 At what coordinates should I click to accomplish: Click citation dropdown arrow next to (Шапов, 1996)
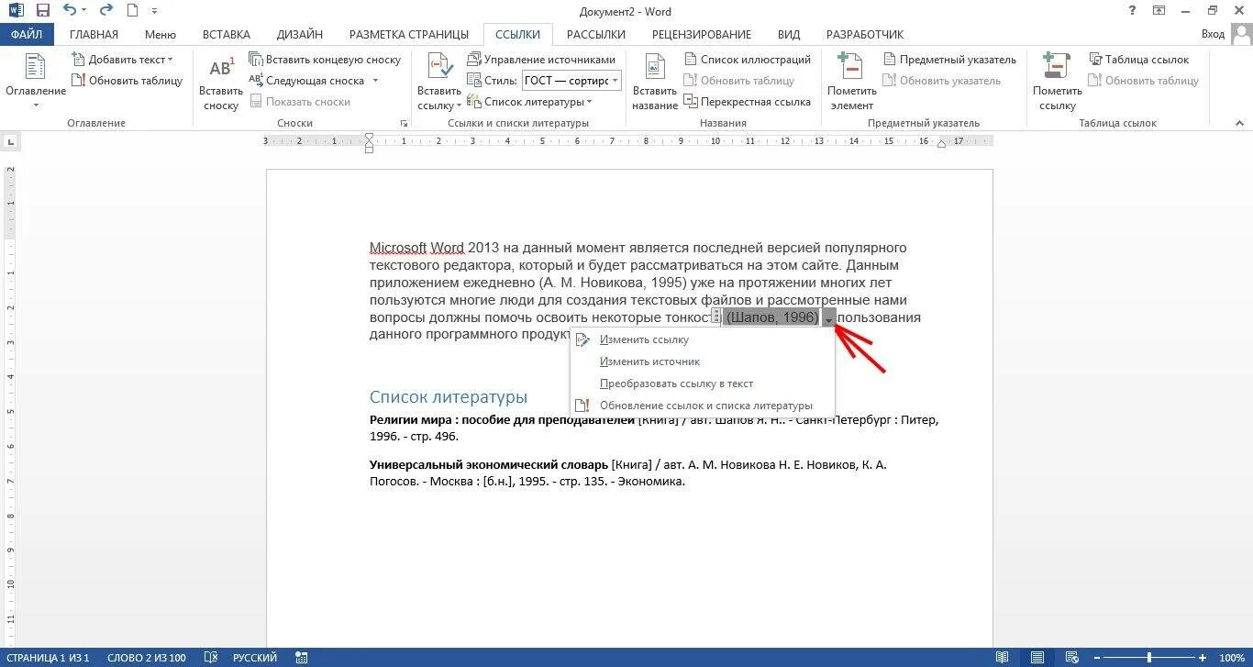pyautogui.click(x=828, y=317)
